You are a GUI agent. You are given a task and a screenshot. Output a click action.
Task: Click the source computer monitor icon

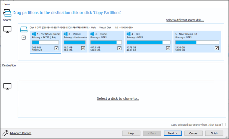tap(7, 30)
